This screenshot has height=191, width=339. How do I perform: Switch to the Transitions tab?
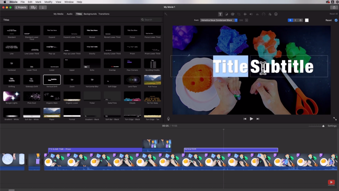coord(104,14)
